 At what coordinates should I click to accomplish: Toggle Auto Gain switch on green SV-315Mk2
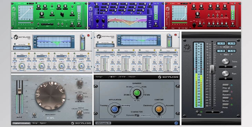click(x=52, y=6)
